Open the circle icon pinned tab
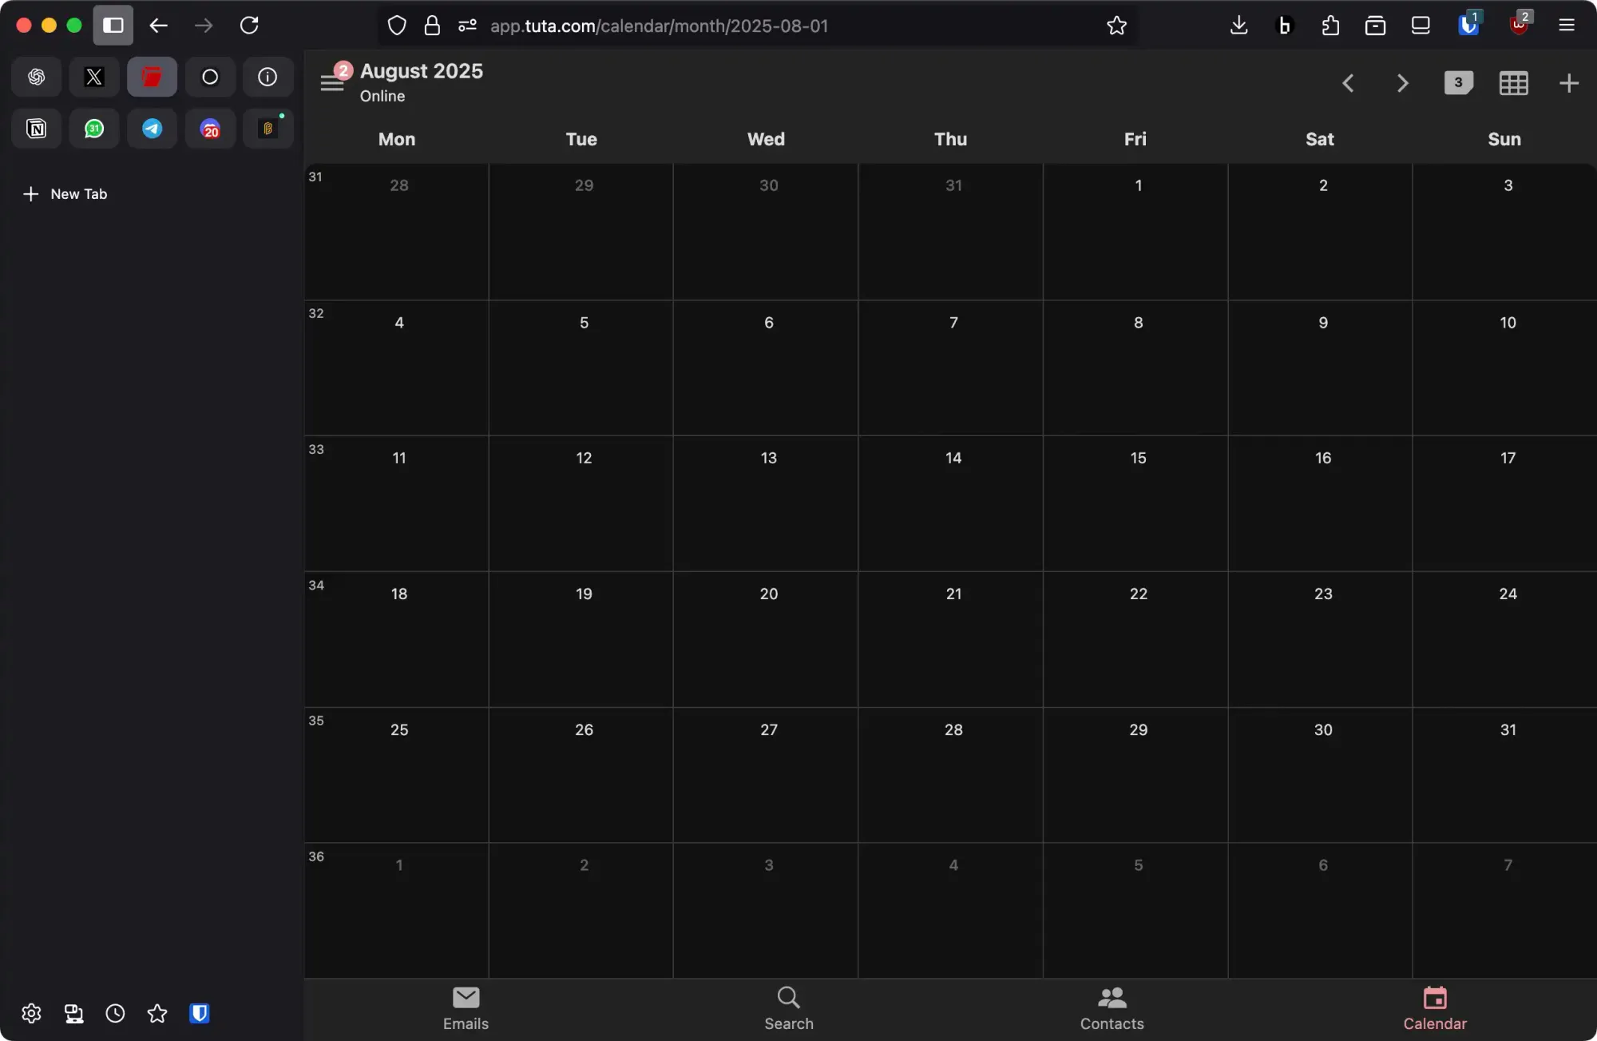The image size is (1597, 1041). tap(210, 77)
